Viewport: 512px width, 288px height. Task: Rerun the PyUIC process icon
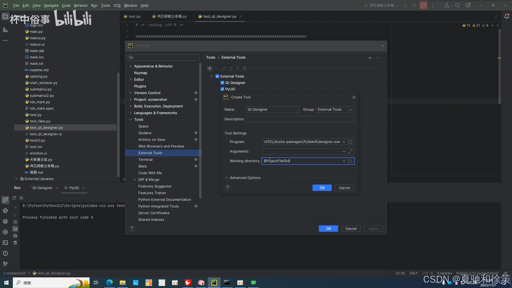pyautogui.click(x=14, y=198)
